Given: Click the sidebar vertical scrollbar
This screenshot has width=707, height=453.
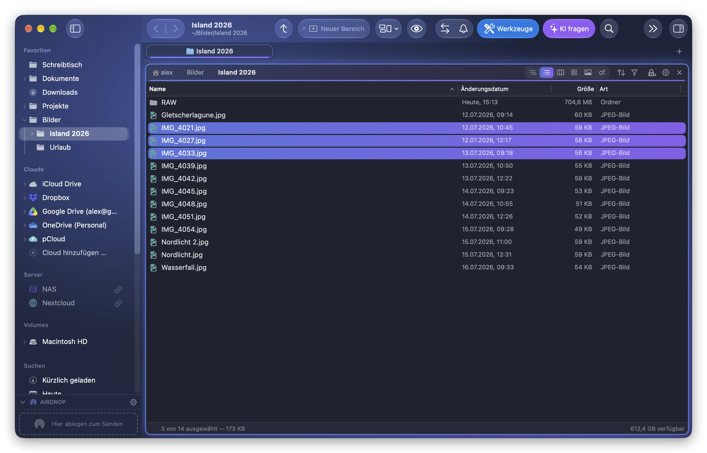Looking at the screenshot, I should point(137,149).
